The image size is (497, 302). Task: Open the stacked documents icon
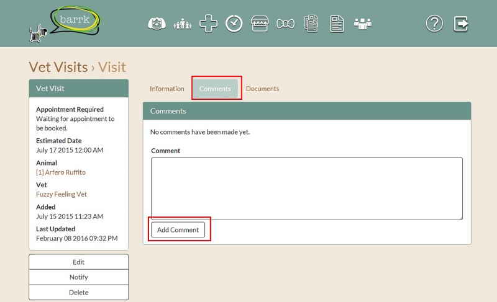[311, 24]
